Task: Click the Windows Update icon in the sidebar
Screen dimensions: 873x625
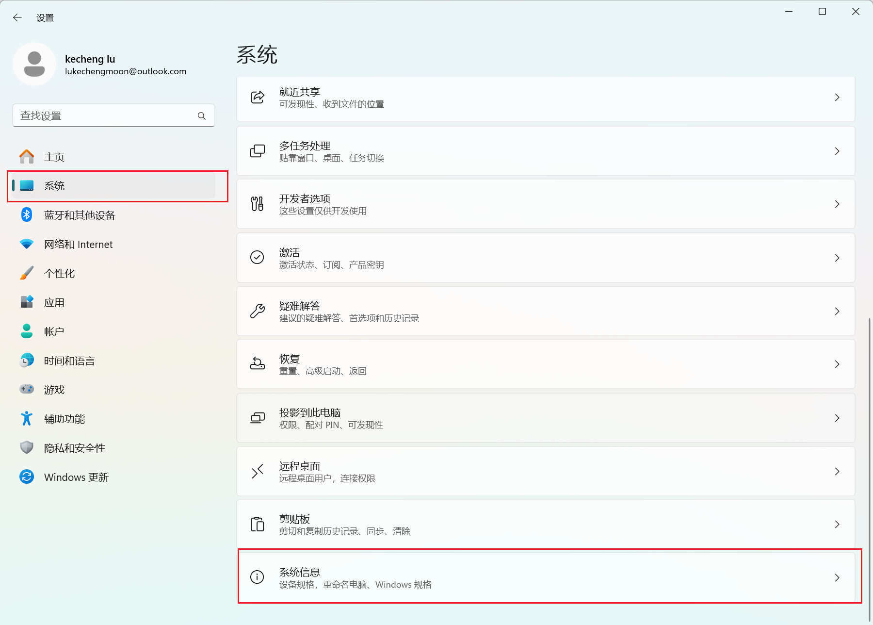Action: [27, 477]
